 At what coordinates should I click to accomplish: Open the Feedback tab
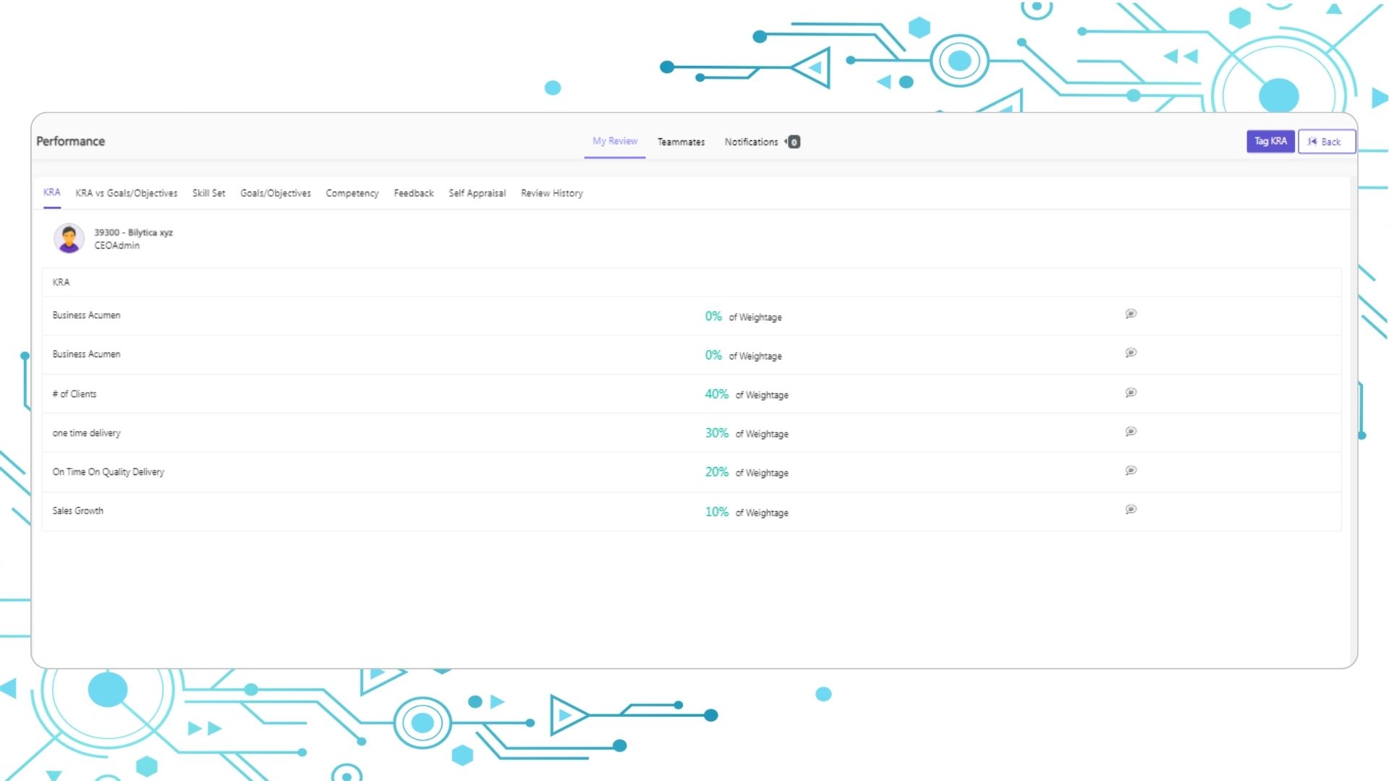(x=414, y=193)
